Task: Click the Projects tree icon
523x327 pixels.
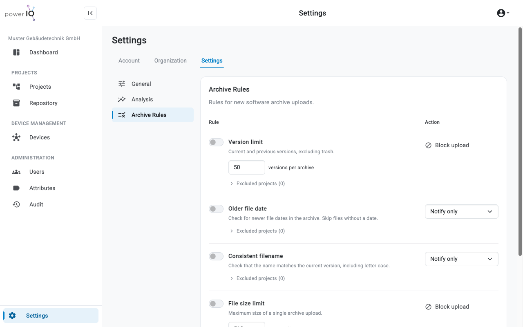Action: click(x=16, y=87)
